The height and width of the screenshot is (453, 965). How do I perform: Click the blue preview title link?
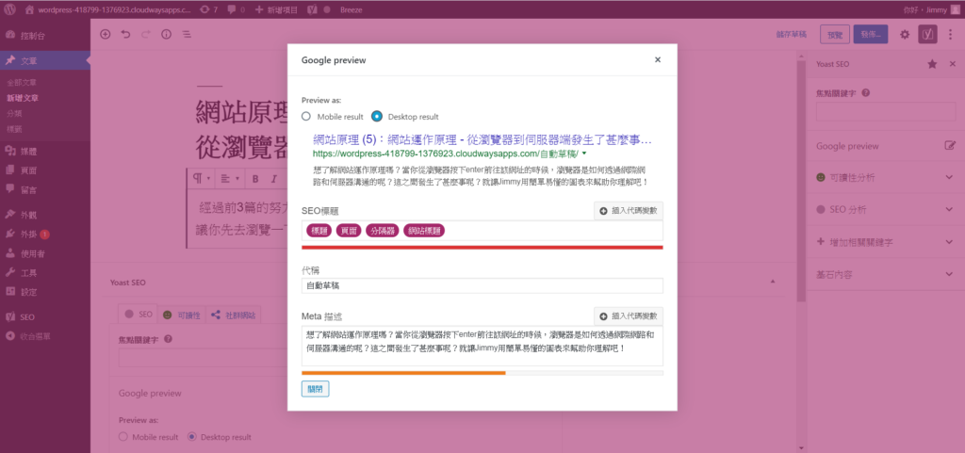point(482,138)
